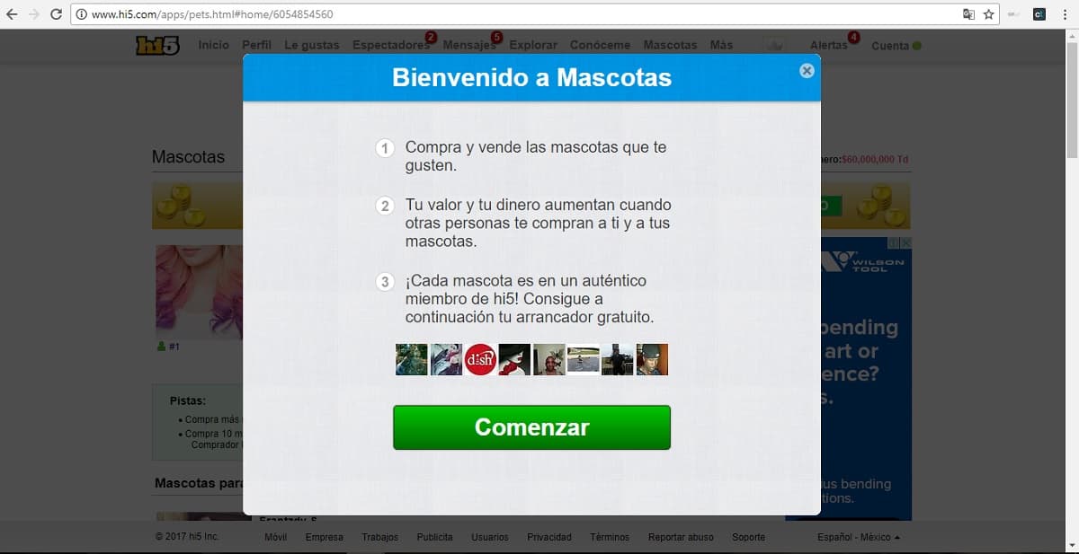The height and width of the screenshot is (554, 1079).
Task: Open Alertas notifications
Action: (828, 45)
